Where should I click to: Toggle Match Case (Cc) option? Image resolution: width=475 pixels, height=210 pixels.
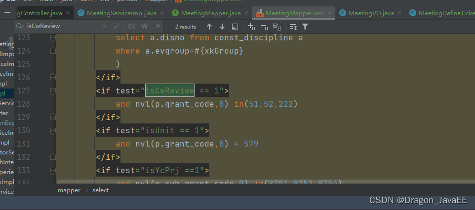pyautogui.click(x=132, y=26)
